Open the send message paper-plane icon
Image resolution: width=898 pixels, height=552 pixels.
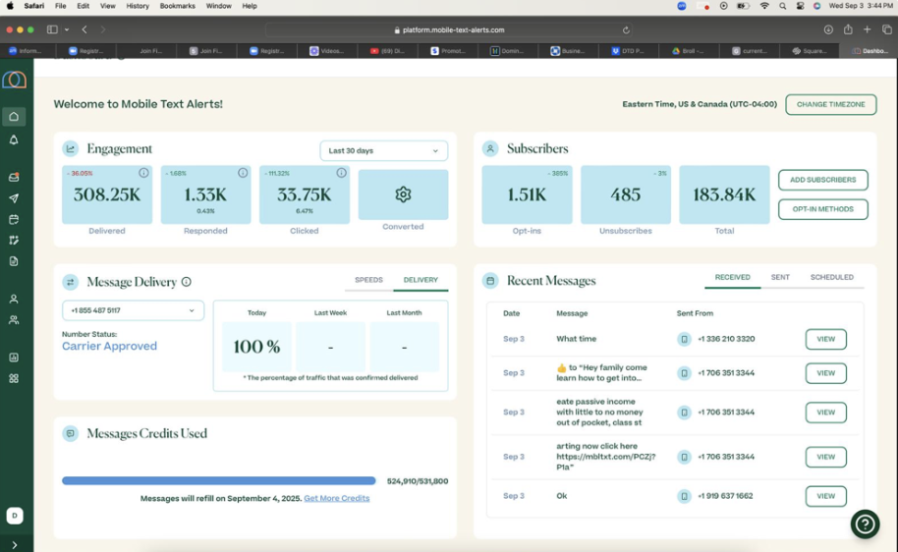pyautogui.click(x=14, y=198)
